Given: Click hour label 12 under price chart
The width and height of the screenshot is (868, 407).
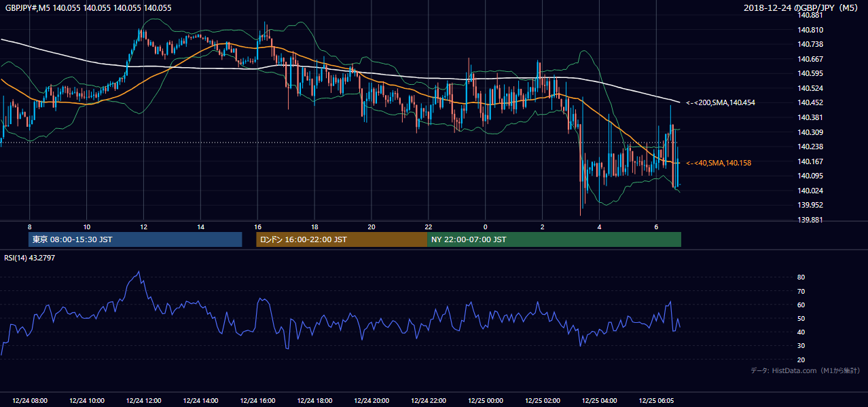Looking at the screenshot, I should point(143,227).
